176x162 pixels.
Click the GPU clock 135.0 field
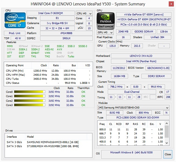(x=112, y=46)
